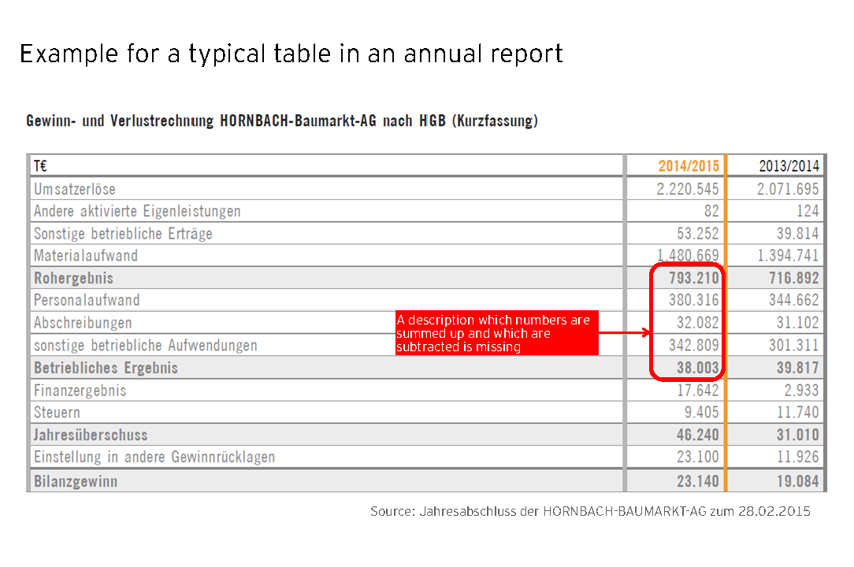Click the value '2.071.695'

pos(788,189)
